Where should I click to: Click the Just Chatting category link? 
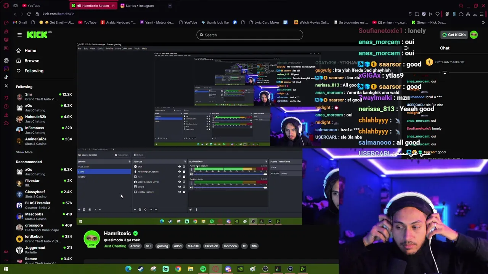[x=115, y=246]
